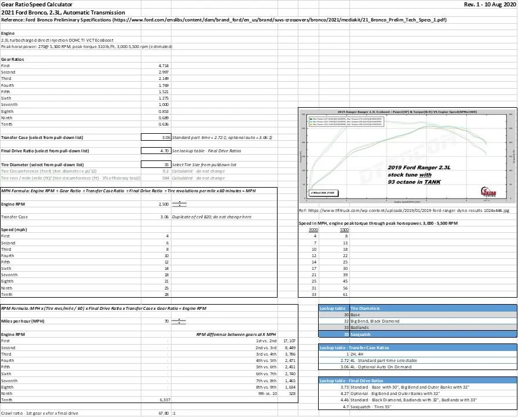Select the Seventh gear speed value 18
This screenshot has width=518, height=417.
coord(156,275)
